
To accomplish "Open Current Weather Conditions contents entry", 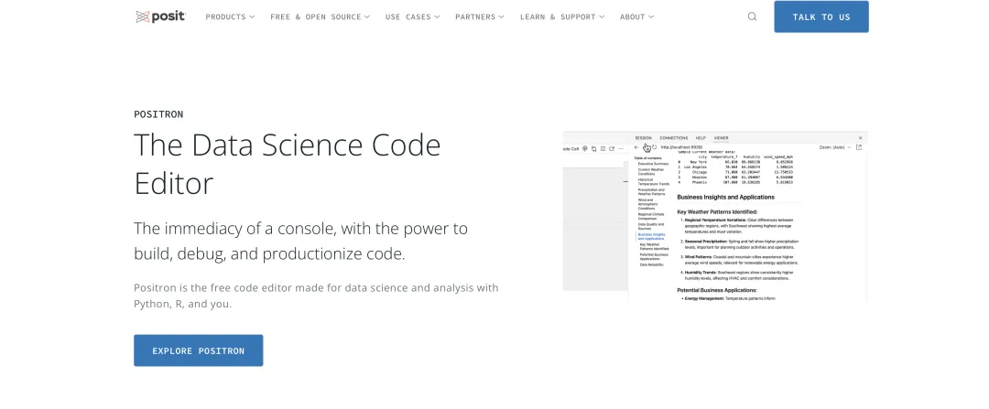I will point(651,171).
